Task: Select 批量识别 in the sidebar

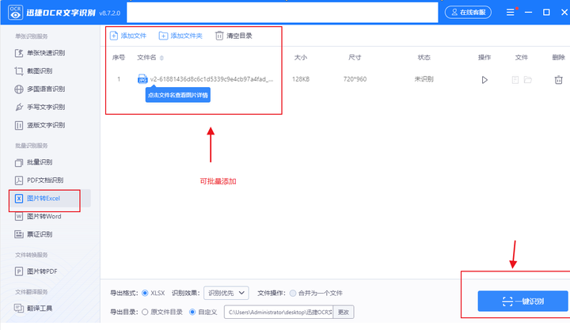Action: 33,162
